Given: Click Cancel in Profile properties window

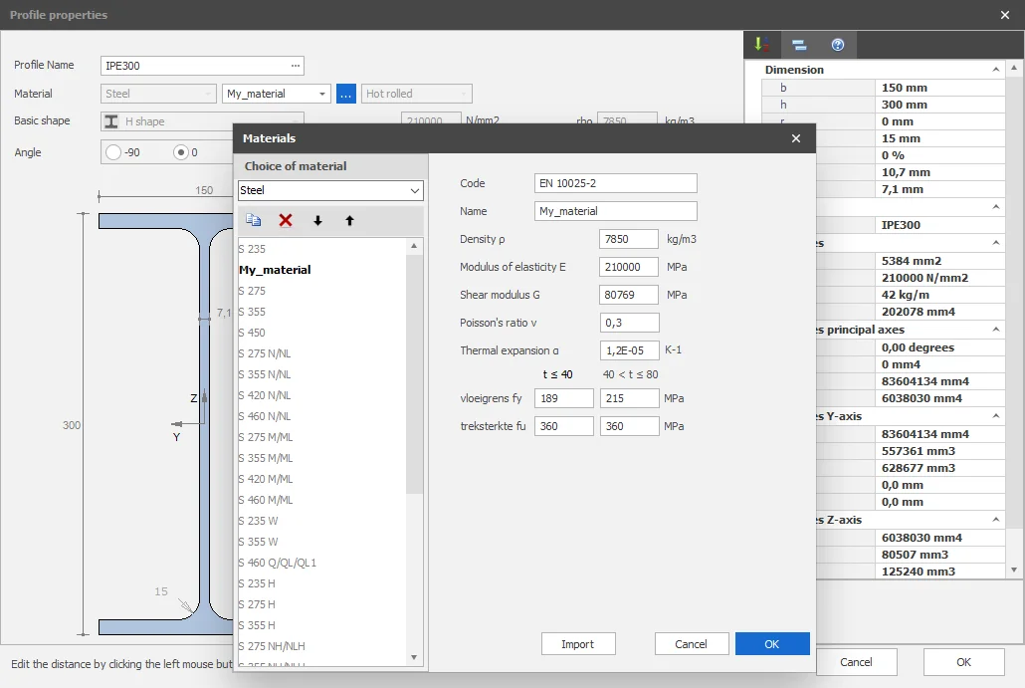Looking at the screenshot, I should click(856, 662).
